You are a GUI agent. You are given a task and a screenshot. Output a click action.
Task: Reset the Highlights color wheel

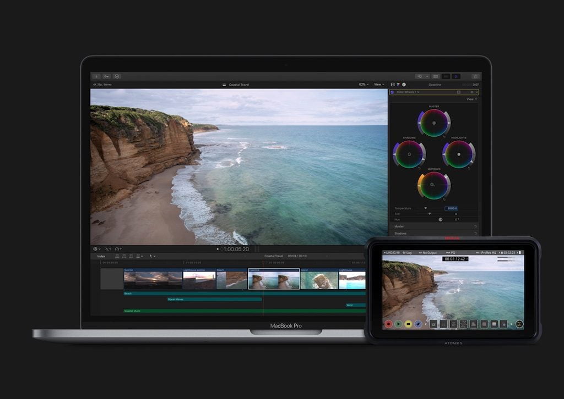click(x=469, y=168)
